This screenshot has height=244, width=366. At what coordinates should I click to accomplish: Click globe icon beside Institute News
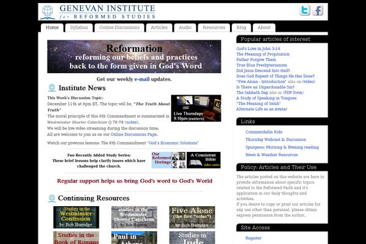52,88
